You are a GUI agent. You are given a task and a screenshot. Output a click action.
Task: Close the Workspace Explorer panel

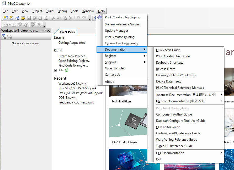pos(49,31)
